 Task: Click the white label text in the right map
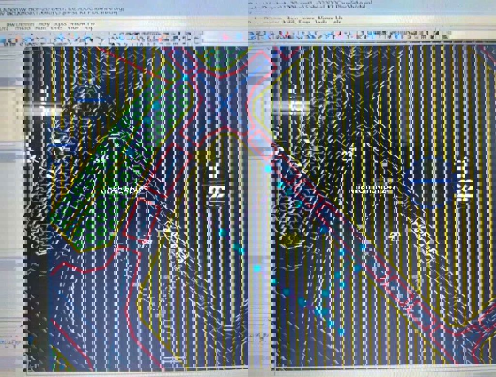pyautogui.click(x=369, y=190)
